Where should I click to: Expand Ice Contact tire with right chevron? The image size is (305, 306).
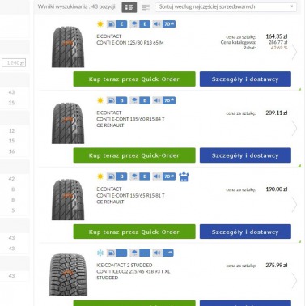pos(294,281)
